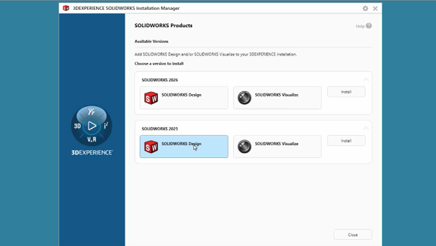The image size is (436, 246).
Task: Install SOLIDWORKS 2026
Action: [x=346, y=92]
